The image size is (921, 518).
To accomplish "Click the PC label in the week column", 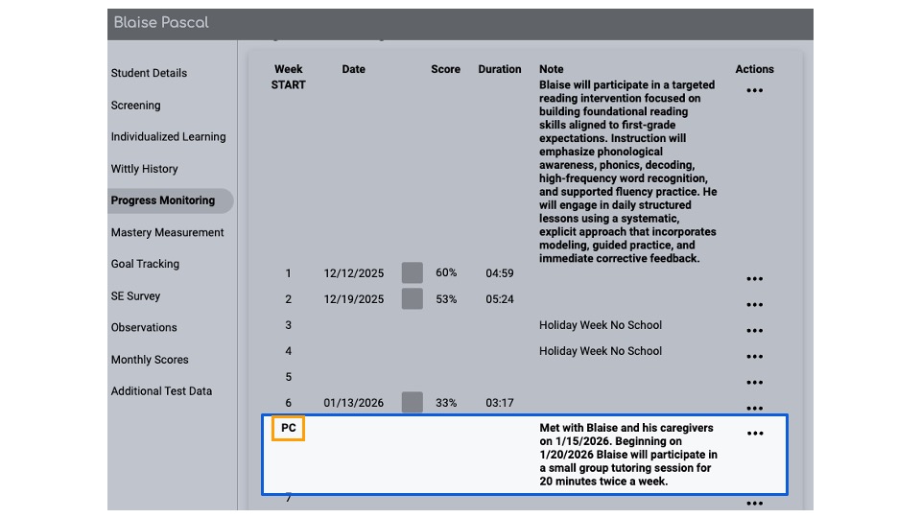I will (x=288, y=428).
